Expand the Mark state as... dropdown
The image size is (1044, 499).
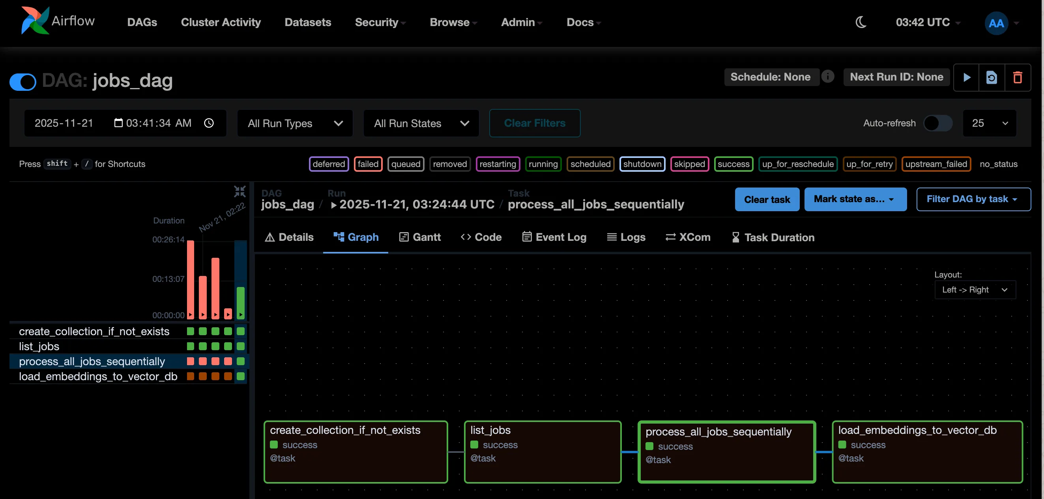coord(855,199)
